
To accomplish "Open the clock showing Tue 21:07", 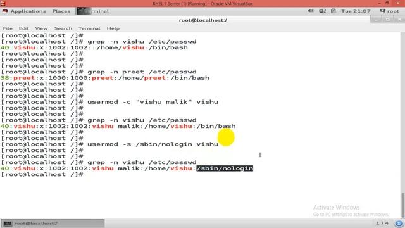I will [x=356, y=11].
